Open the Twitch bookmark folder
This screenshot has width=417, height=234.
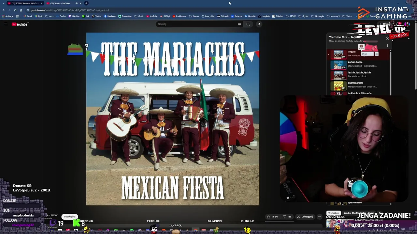pos(347,16)
